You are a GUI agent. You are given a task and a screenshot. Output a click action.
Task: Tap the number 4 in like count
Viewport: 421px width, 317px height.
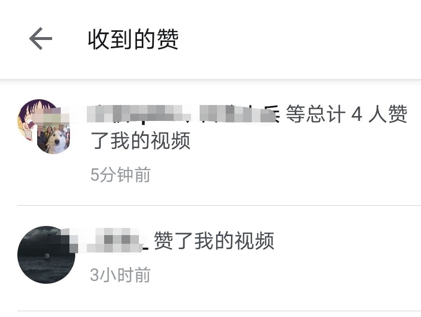pyautogui.click(x=357, y=114)
